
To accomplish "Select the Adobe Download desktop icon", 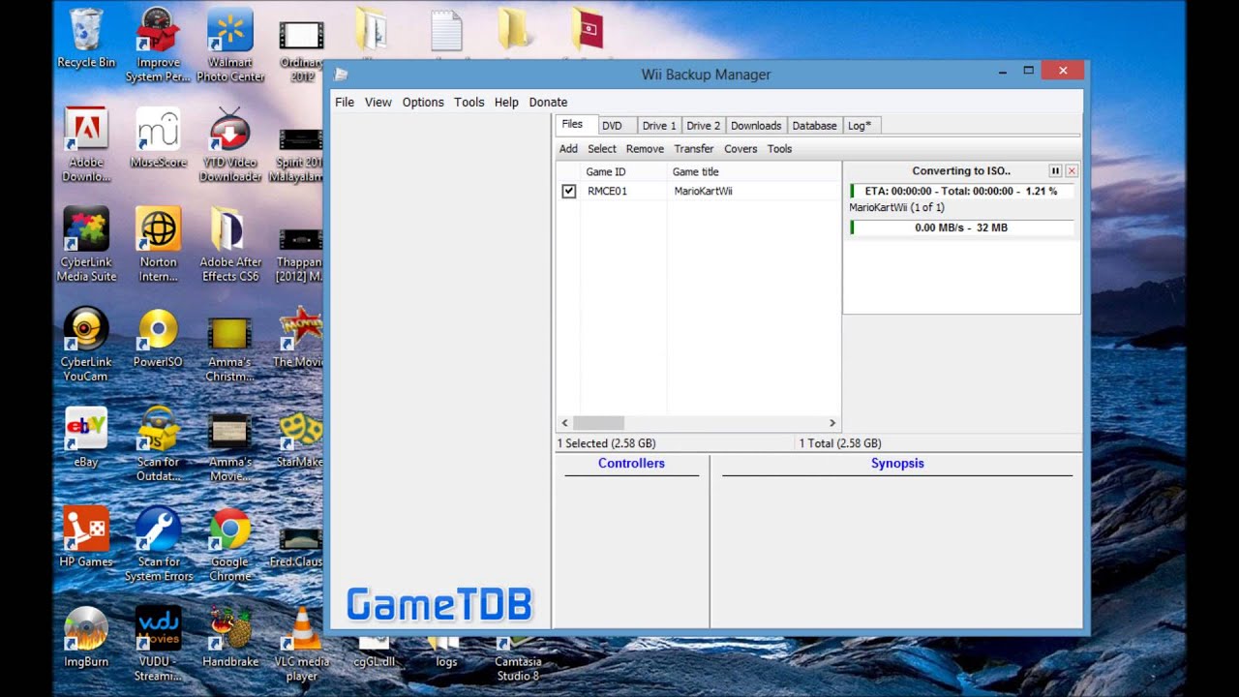I will pos(86,144).
